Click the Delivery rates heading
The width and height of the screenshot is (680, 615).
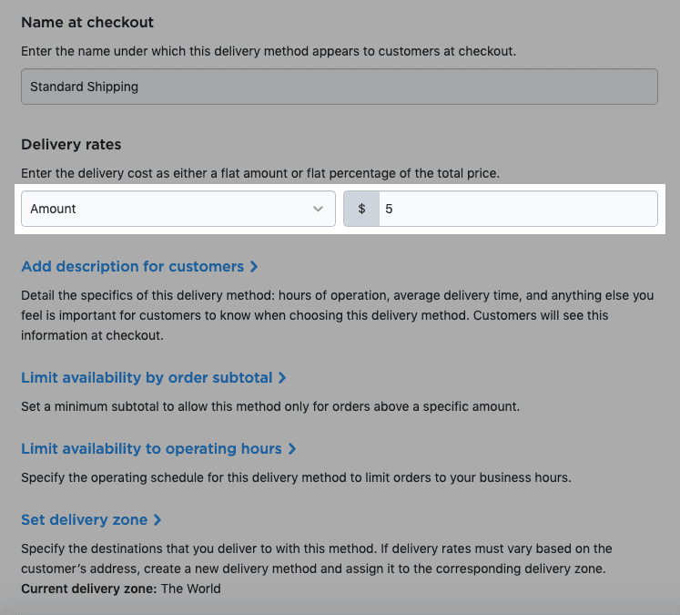click(71, 144)
